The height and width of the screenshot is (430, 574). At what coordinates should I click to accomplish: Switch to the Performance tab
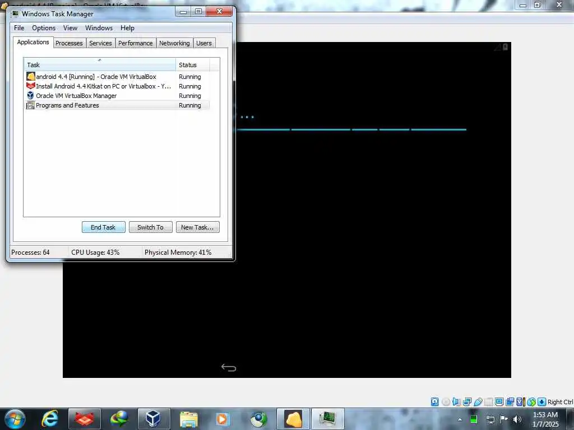tap(136, 43)
